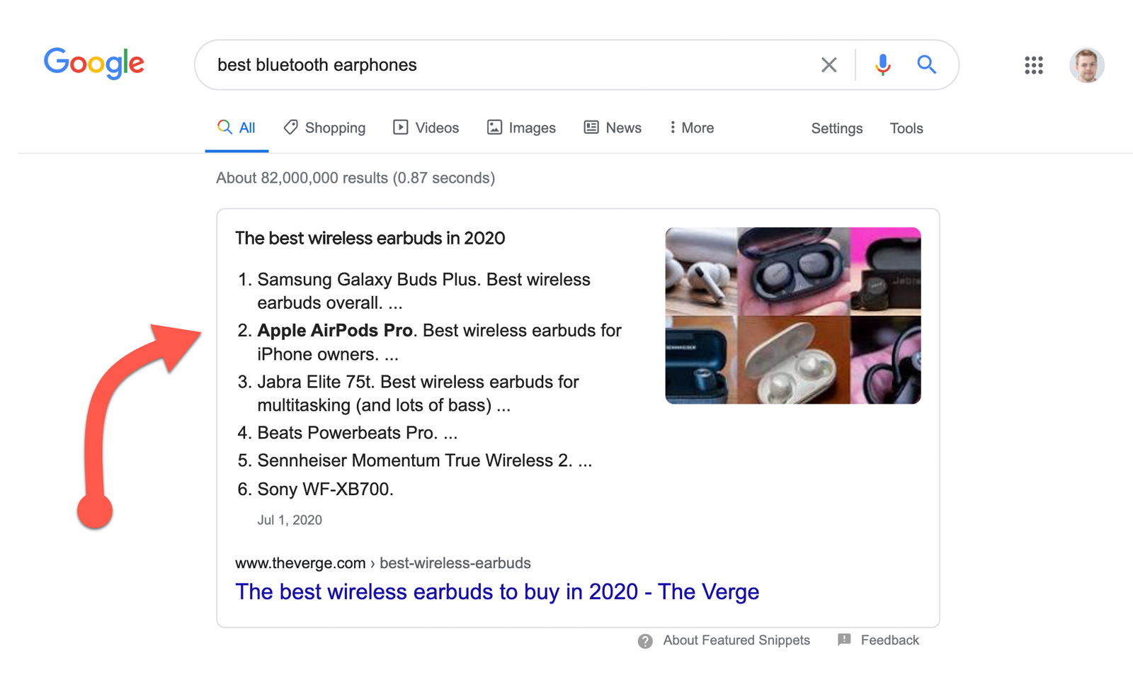Open The Verge best wireless earbuds link
1133x680 pixels.
click(x=497, y=591)
